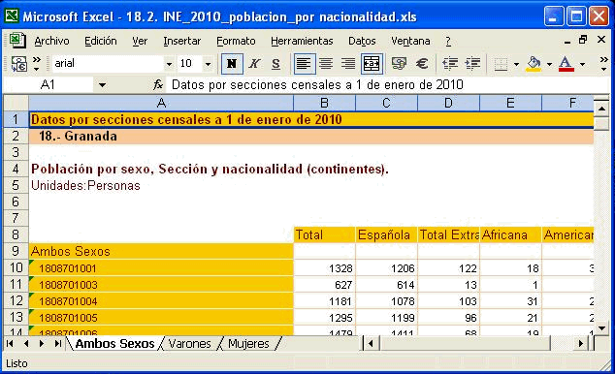Screen dimensions: 615x374
Task: Toggle bold formatting button
Action: (x=232, y=64)
